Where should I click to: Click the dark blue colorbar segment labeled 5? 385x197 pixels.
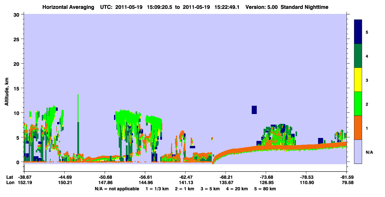click(358, 32)
